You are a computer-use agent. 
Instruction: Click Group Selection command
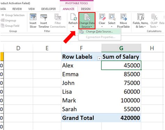click(x=13, y=15)
